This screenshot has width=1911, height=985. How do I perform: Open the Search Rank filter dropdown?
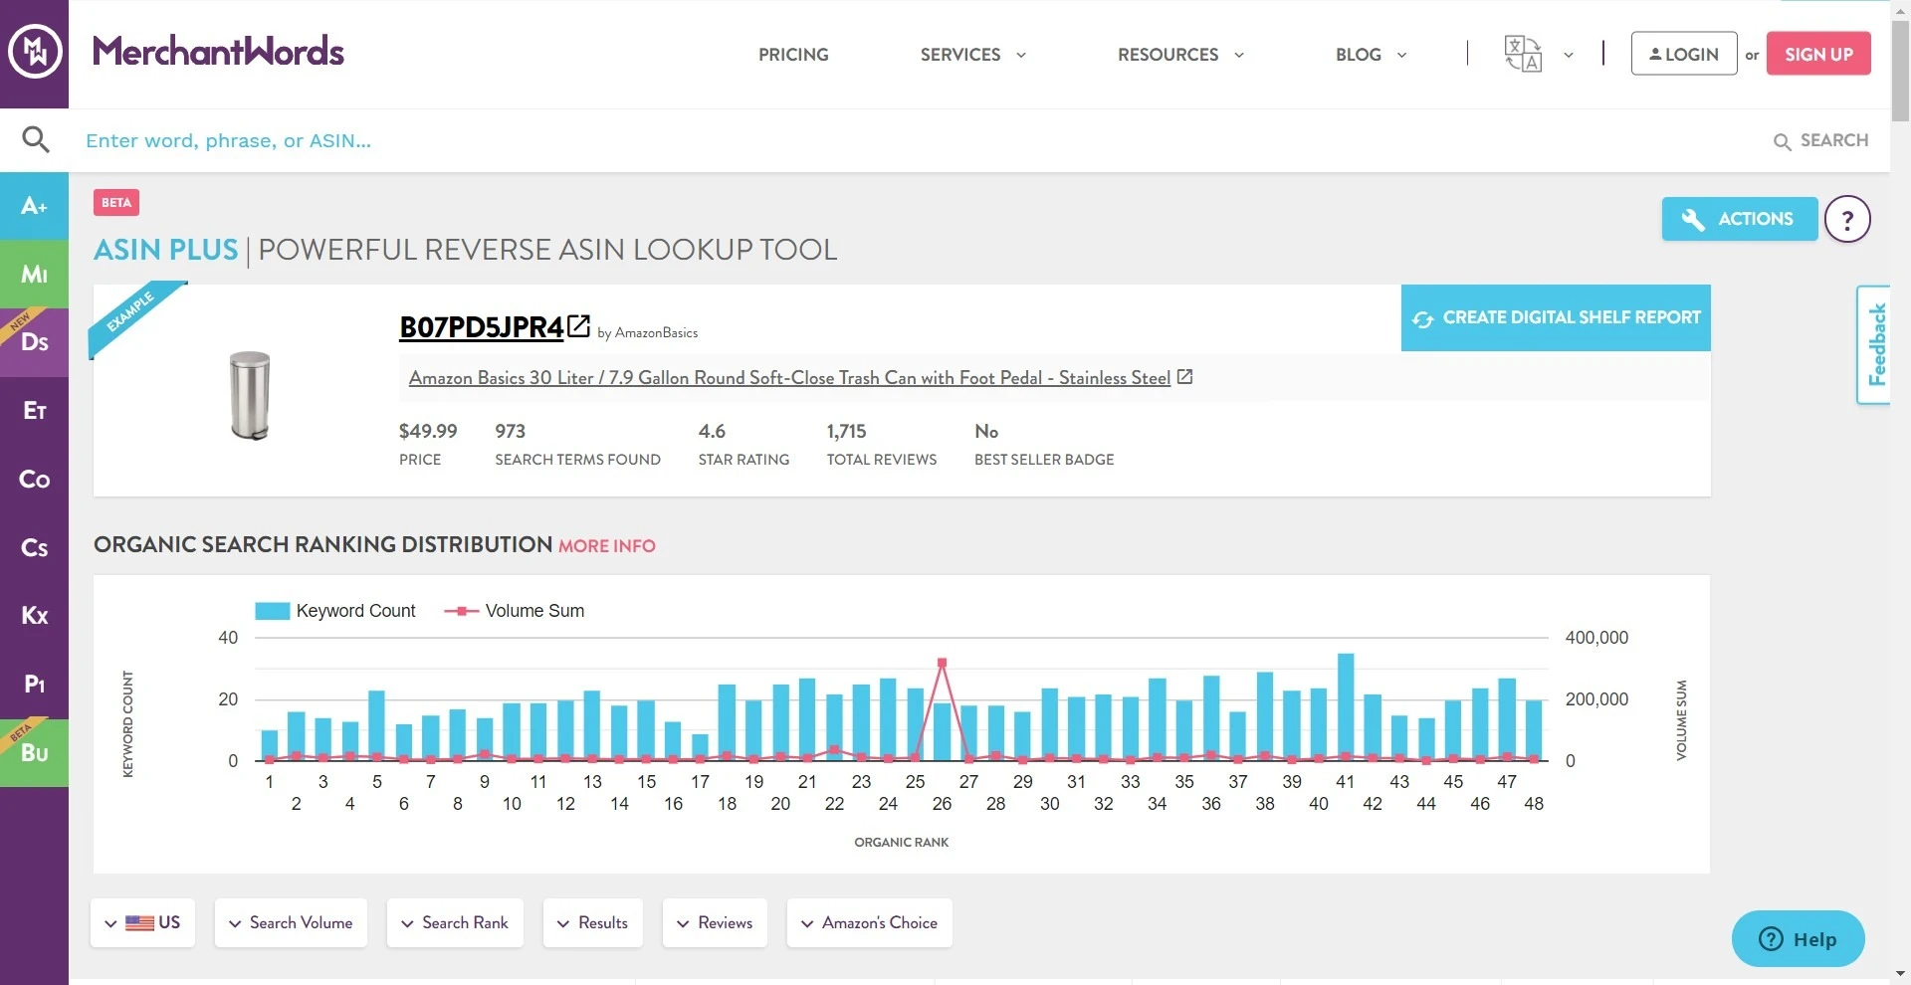455,922
